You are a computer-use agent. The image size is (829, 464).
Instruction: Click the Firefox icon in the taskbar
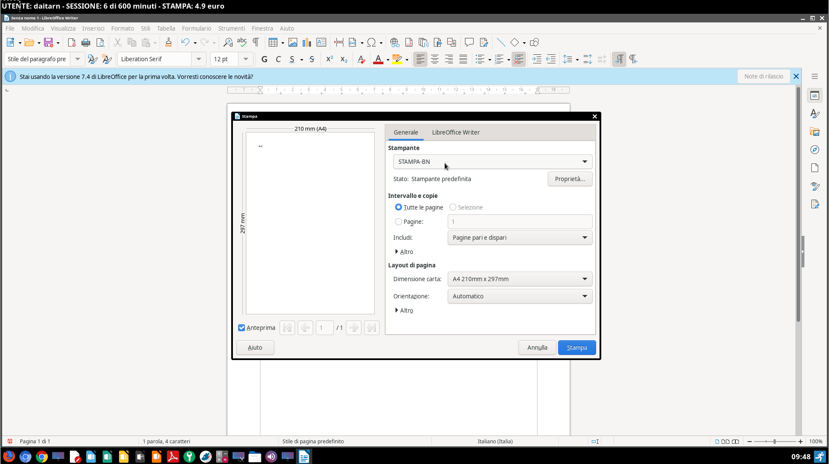(9, 456)
